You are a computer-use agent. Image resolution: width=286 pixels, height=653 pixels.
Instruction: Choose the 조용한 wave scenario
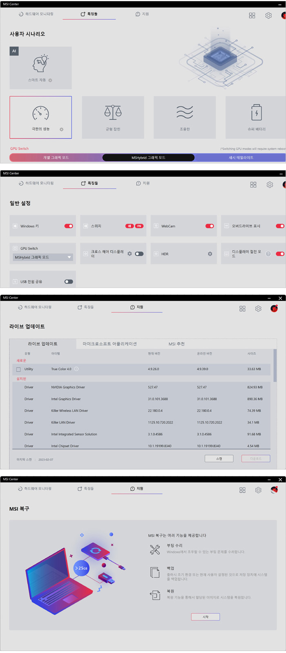coord(185,118)
